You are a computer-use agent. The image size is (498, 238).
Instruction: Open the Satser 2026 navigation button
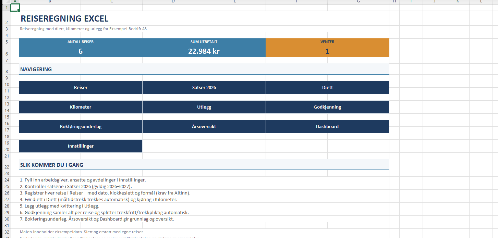[204, 87]
